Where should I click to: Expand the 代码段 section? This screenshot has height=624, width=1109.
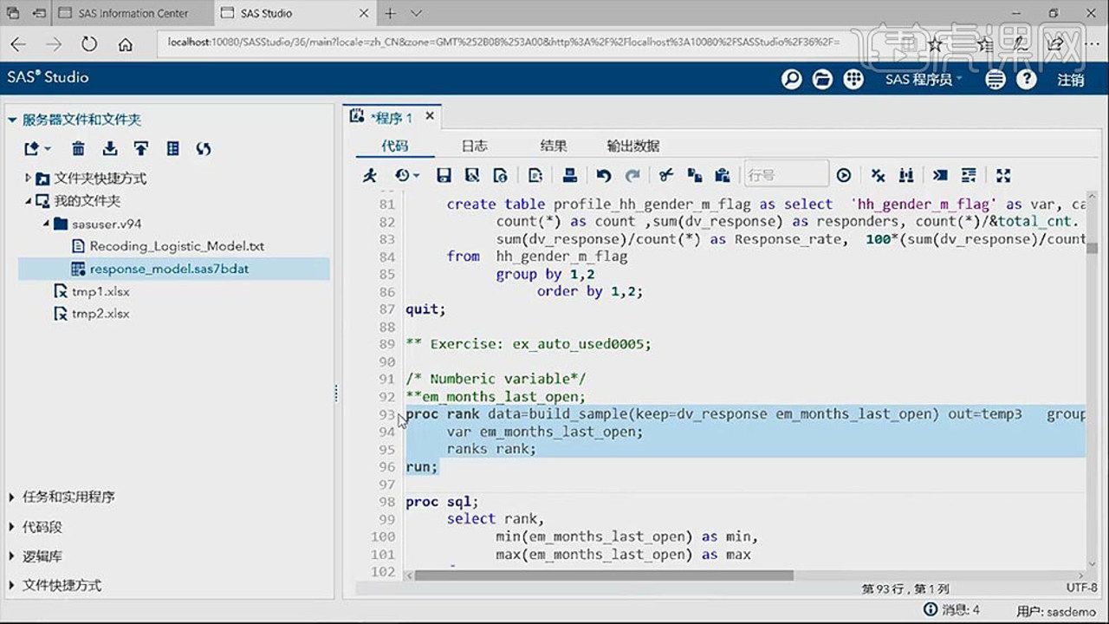tap(12, 527)
